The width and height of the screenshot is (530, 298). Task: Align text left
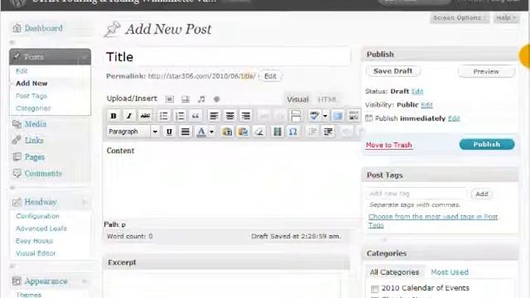(x=214, y=116)
